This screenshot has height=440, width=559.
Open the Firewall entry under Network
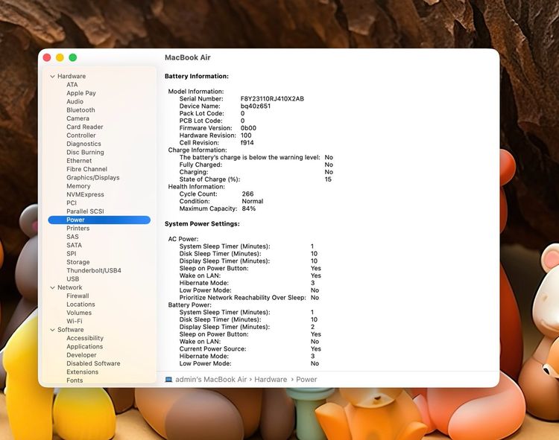pyautogui.click(x=78, y=296)
